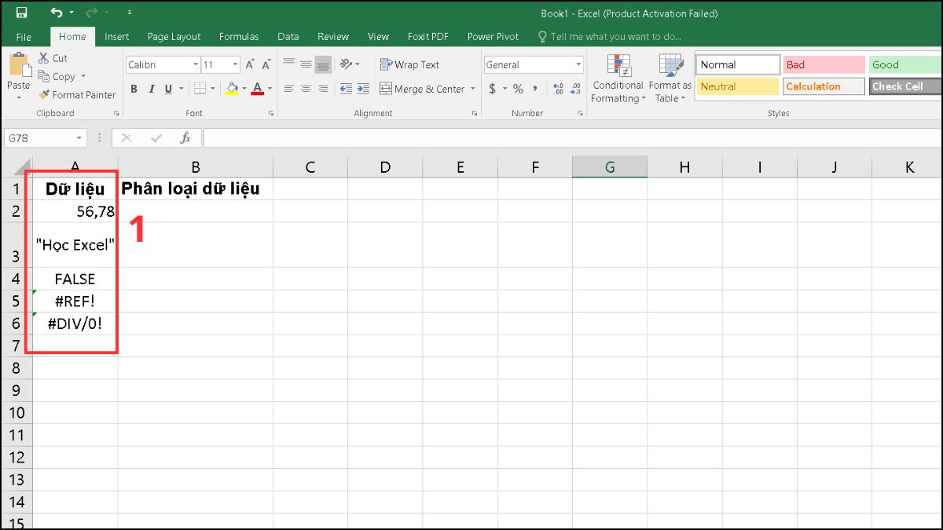Screen dimensions: 943x530
Task: Toggle center alignment for the selection
Action: [x=306, y=89]
